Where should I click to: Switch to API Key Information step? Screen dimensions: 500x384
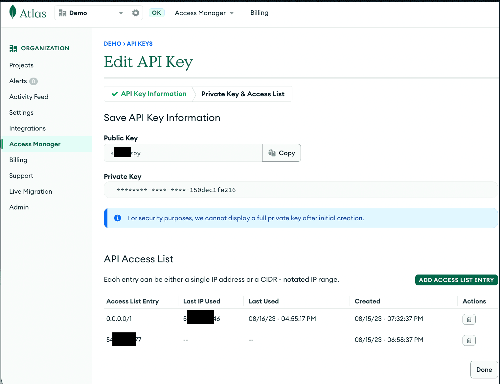pos(149,94)
